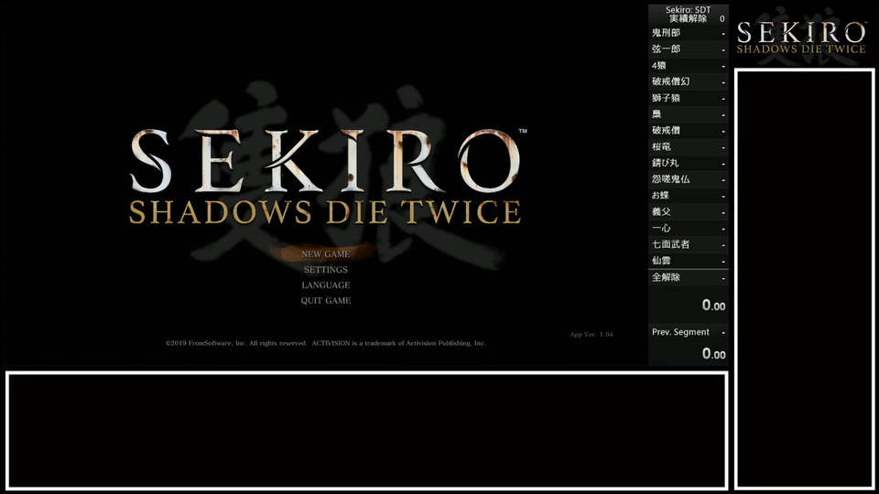Click the Prev. Segment label
Screen dimensions: 879x494
point(680,332)
